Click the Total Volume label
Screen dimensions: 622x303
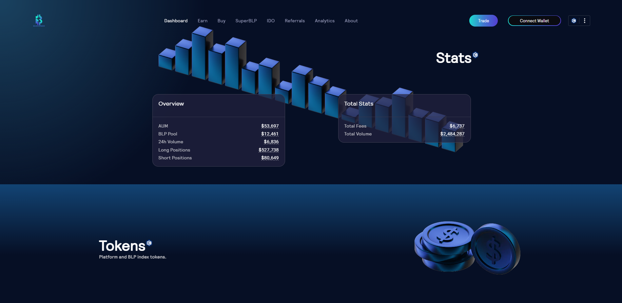(358, 134)
